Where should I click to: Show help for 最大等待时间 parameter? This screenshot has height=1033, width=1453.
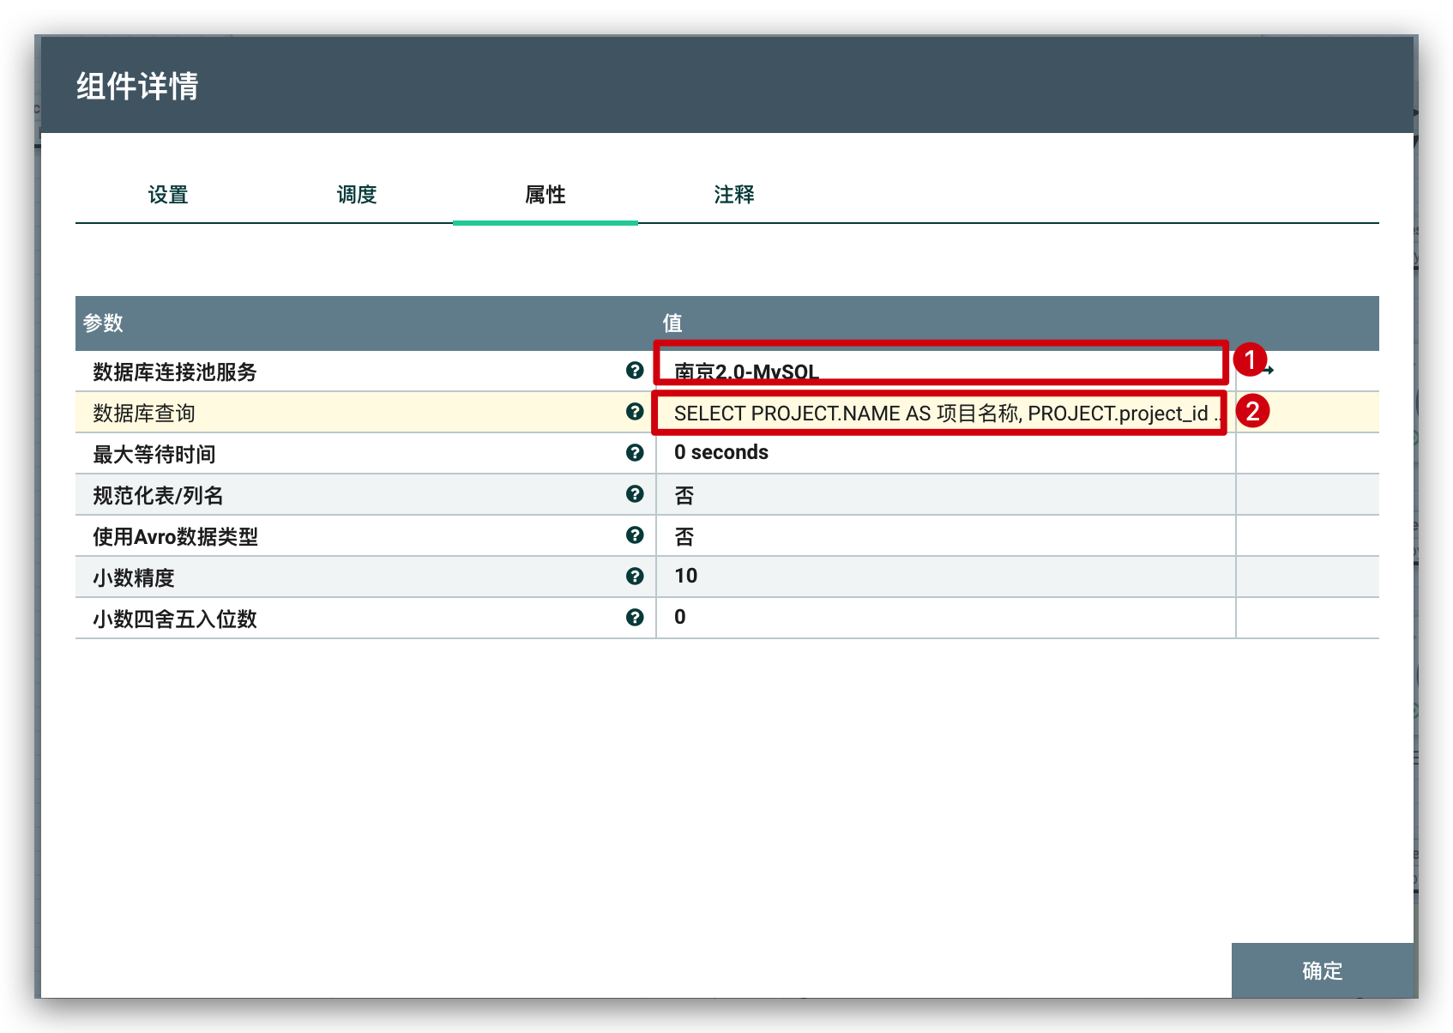pyautogui.click(x=635, y=452)
